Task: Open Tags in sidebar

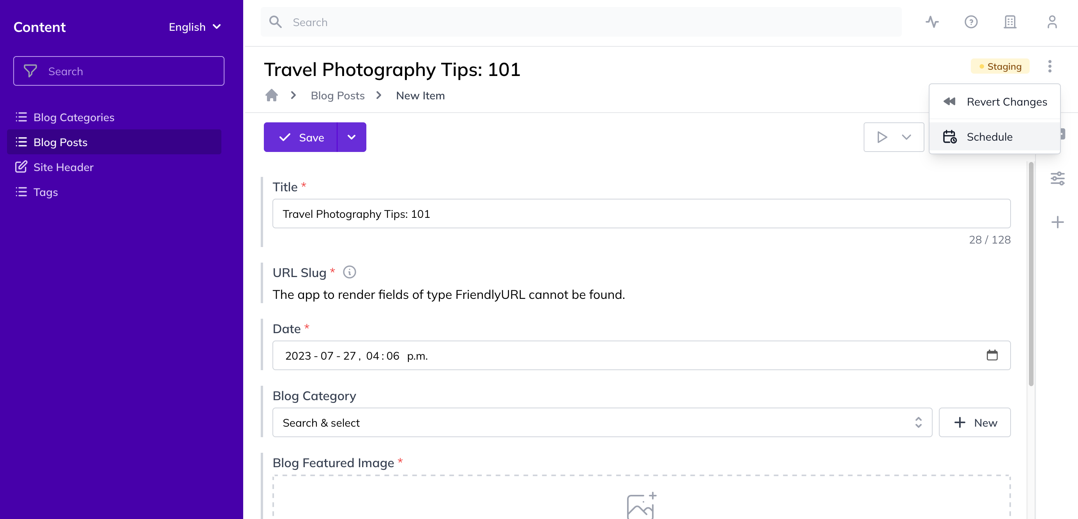Action: [114, 192]
